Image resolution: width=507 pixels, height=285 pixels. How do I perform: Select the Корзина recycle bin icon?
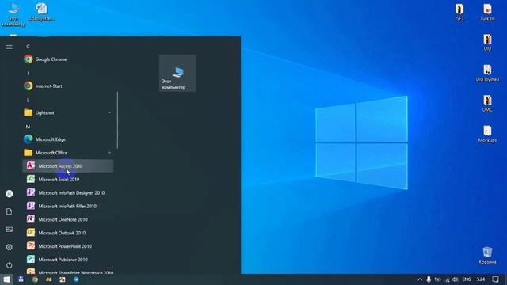point(487,256)
